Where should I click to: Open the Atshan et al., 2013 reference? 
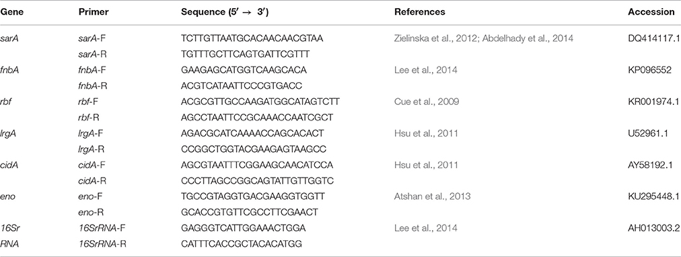[x=432, y=196]
